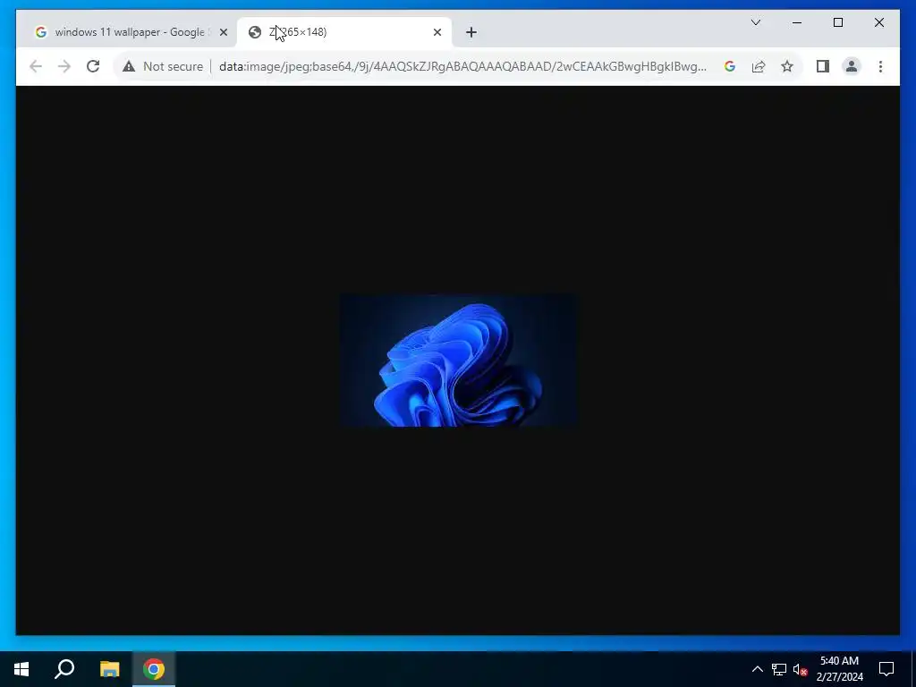Open Chrome side panel
This screenshot has width=916, height=687.
coord(823,66)
